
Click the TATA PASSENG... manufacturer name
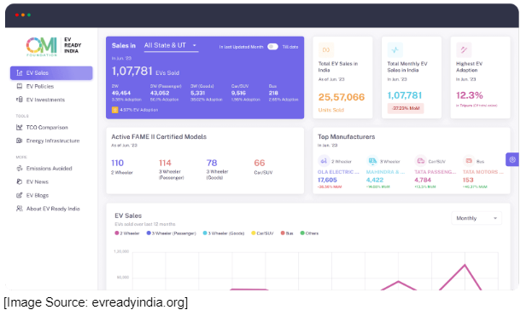pyautogui.click(x=436, y=172)
